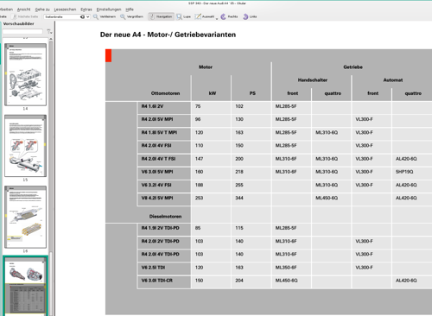432x316 pixels.
Task: Clear zoom field using the erase icon
Action: [x=82, y=16]
